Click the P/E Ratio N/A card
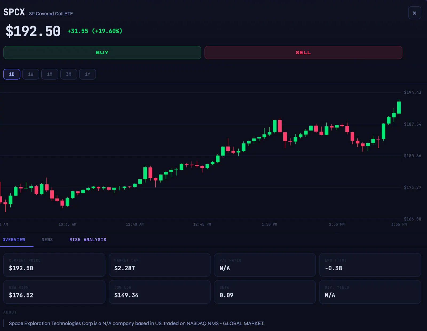This screenshot has height=331, width=427. [265, 265]
